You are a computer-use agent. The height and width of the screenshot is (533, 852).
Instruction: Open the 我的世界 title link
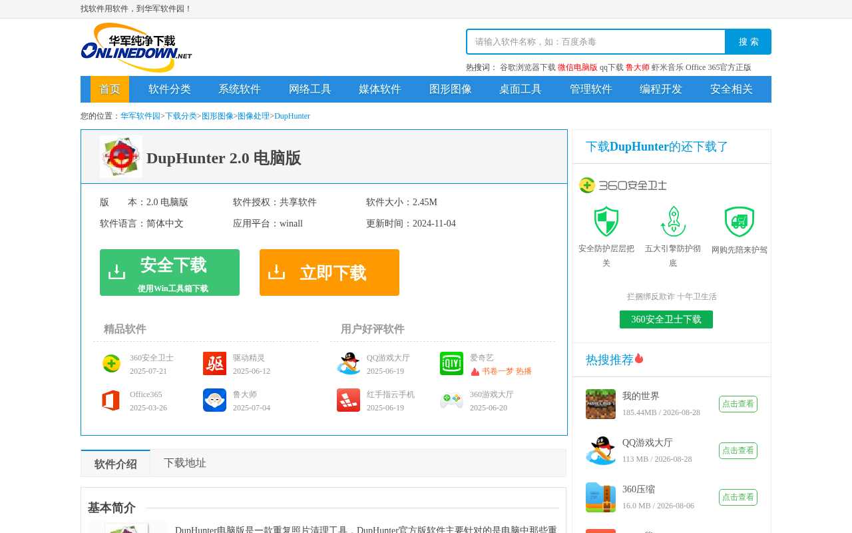[x=641, y=396]
